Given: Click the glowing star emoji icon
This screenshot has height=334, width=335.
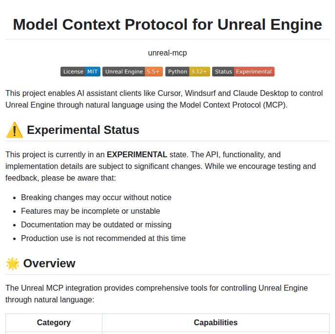Looking at the screenshot, I should [12, 263].
